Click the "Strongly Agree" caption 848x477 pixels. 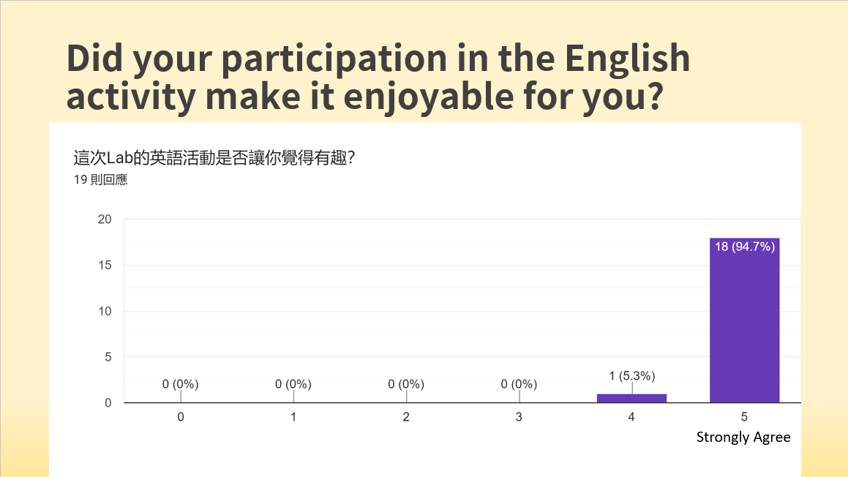pyautogui.click(x=743, y=437)
